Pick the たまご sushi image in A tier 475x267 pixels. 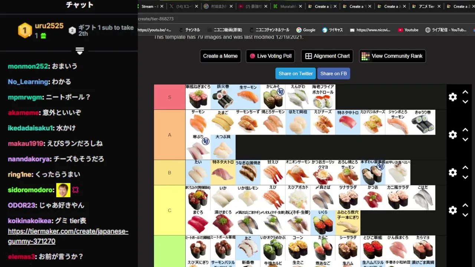(x=223, y=122)
